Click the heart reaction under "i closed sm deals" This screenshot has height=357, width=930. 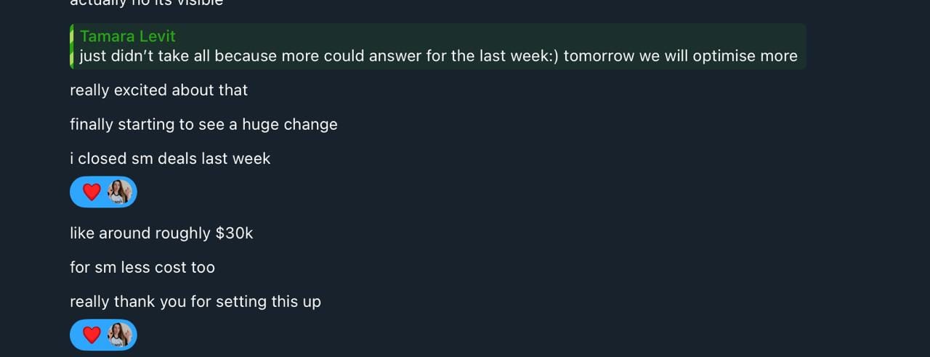tap(92, 192)
